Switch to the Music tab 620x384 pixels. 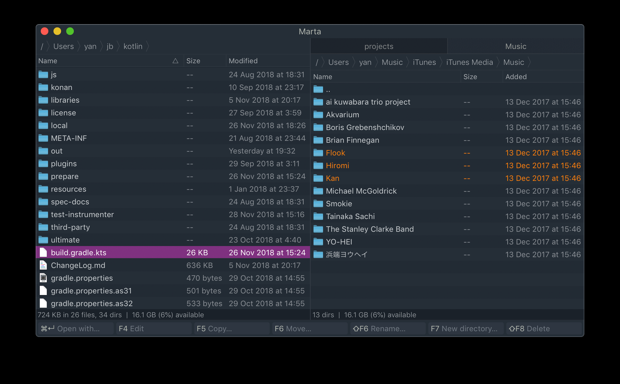[516, 46]
